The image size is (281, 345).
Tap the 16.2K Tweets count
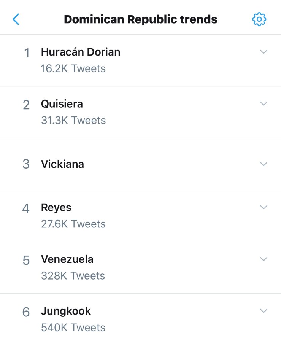(x=73, y=69)
